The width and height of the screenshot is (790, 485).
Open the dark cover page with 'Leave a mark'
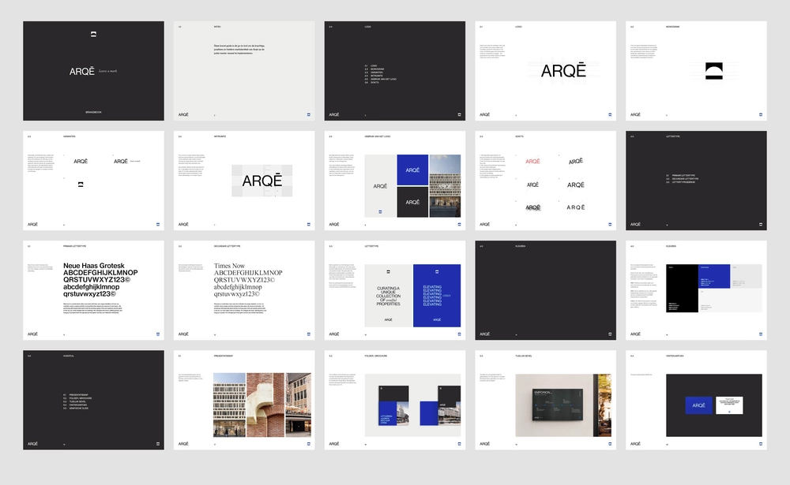93,71
